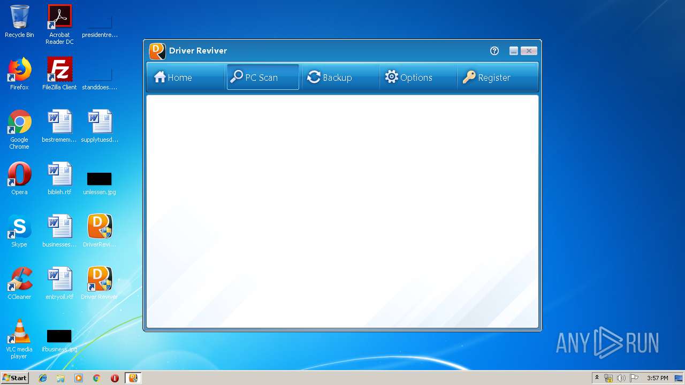Click the Driver Reviver logo in title bar
The height and width of the screenshot is (385, 685).
click(157, 51)
